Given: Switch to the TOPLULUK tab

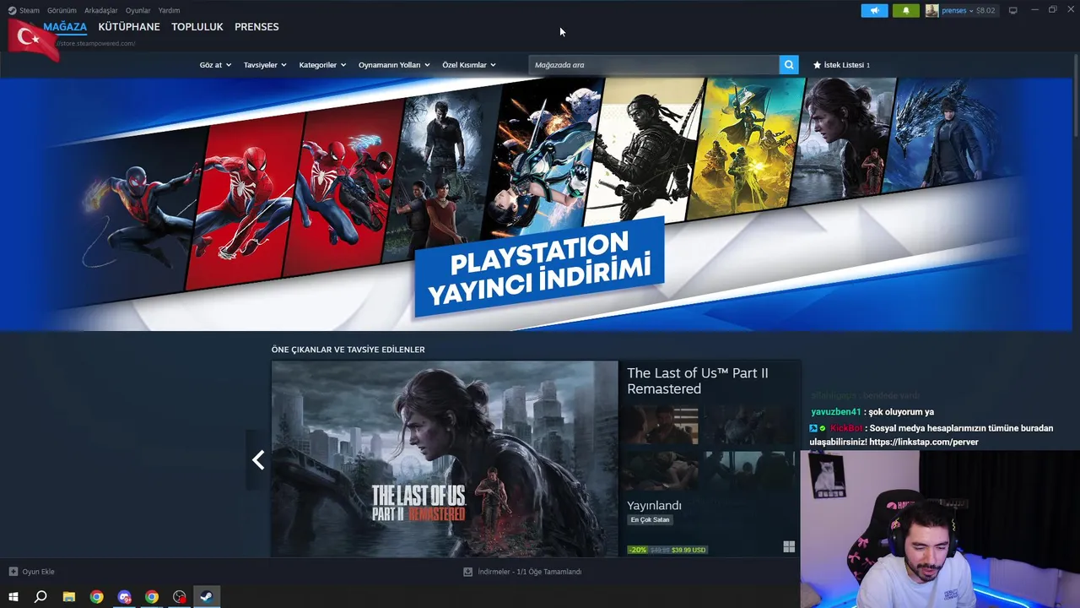Looking at the screenshot, I should [197, 27].
